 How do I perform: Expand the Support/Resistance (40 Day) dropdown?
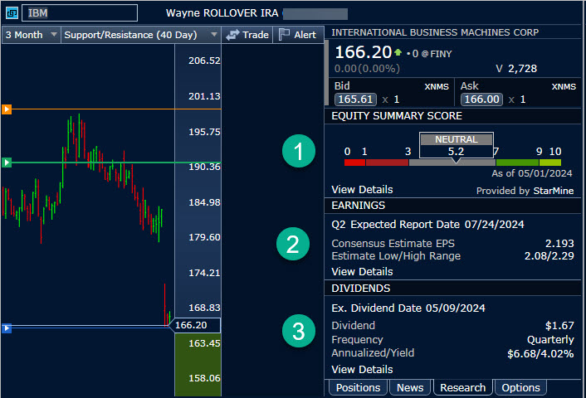139,35
